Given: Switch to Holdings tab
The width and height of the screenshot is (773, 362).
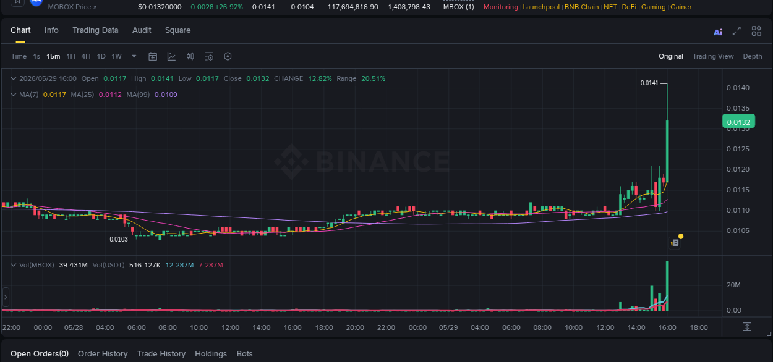Looking at the screenshot, I should click(x=211, y=354).
